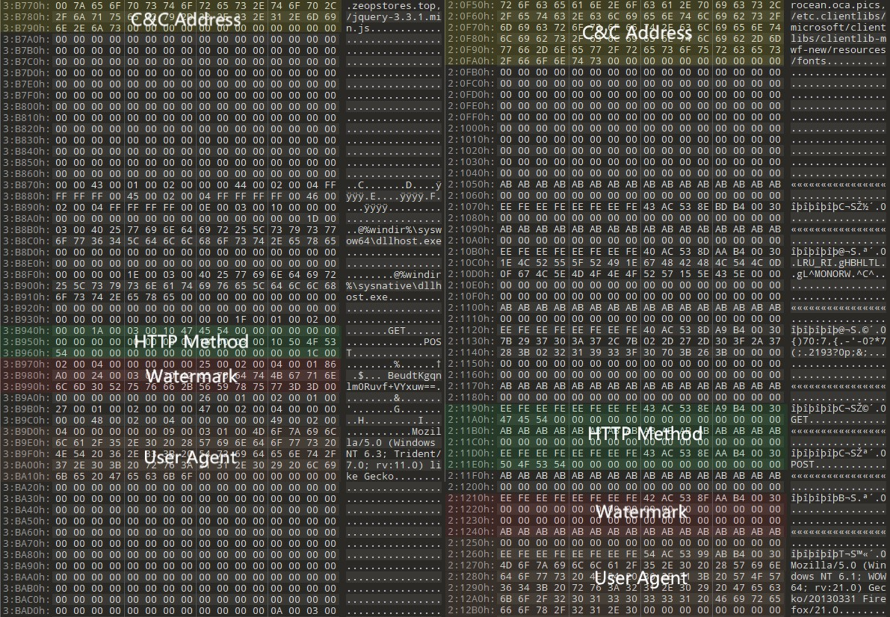Select the ".zeopstores.top," decoded text
This screenshot has width=890, height=617.
[393, 6]
